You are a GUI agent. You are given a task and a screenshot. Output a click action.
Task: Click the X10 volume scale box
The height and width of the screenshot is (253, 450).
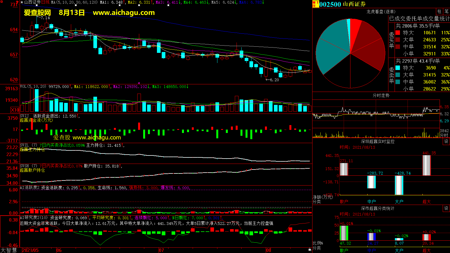tap(15, 110)
